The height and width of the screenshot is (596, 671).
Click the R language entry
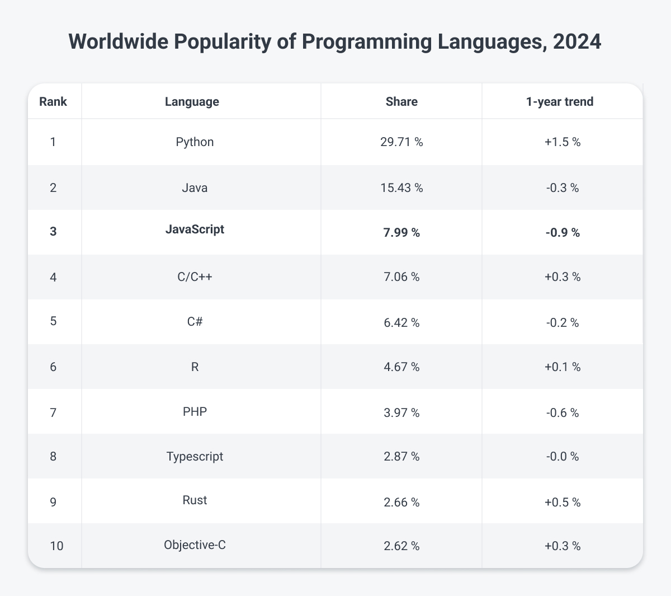point(194,367)
